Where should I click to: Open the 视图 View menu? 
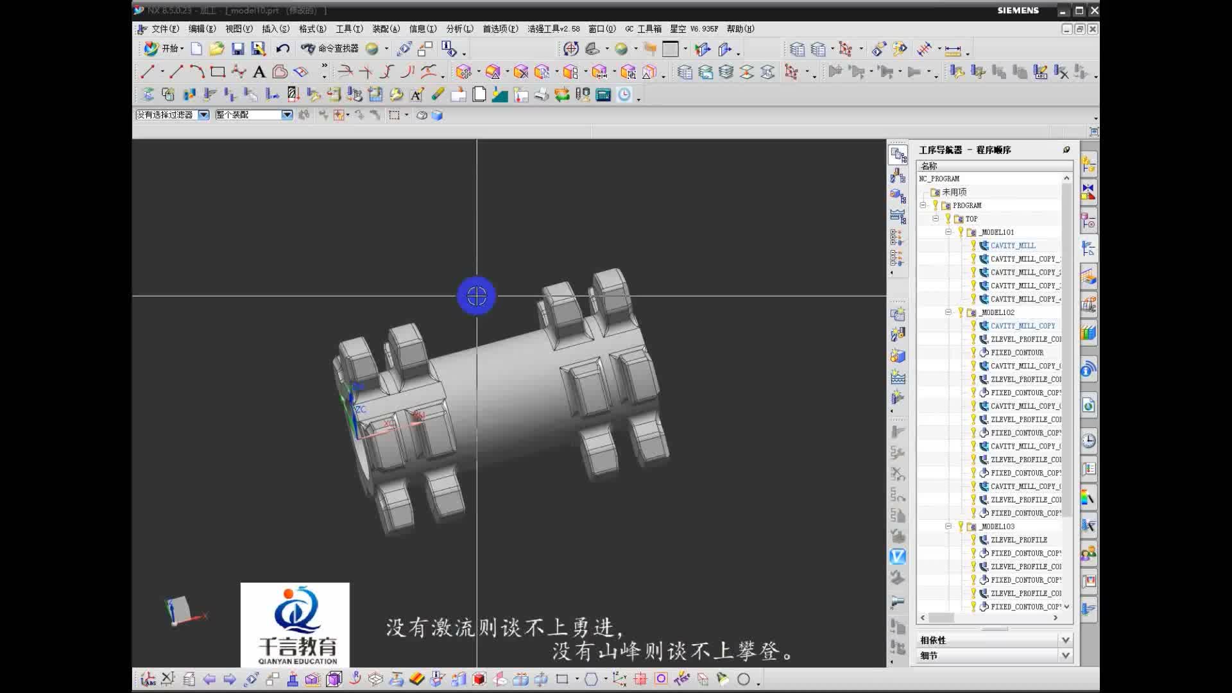coord(241,28)
